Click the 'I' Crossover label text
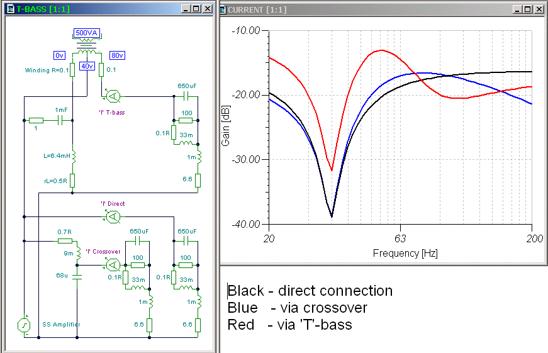548x353 pixels. [x=103, y=252]
